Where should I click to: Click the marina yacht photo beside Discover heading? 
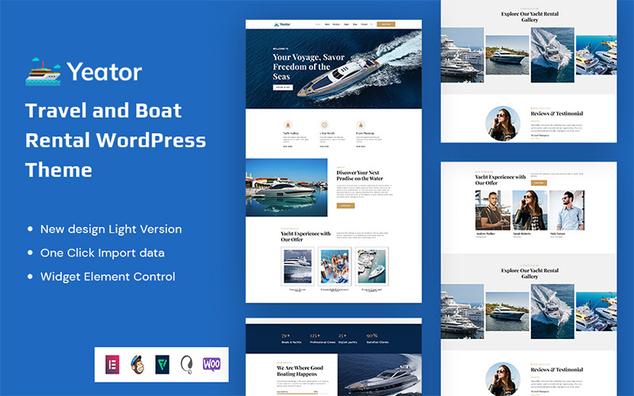coord(286,187)
